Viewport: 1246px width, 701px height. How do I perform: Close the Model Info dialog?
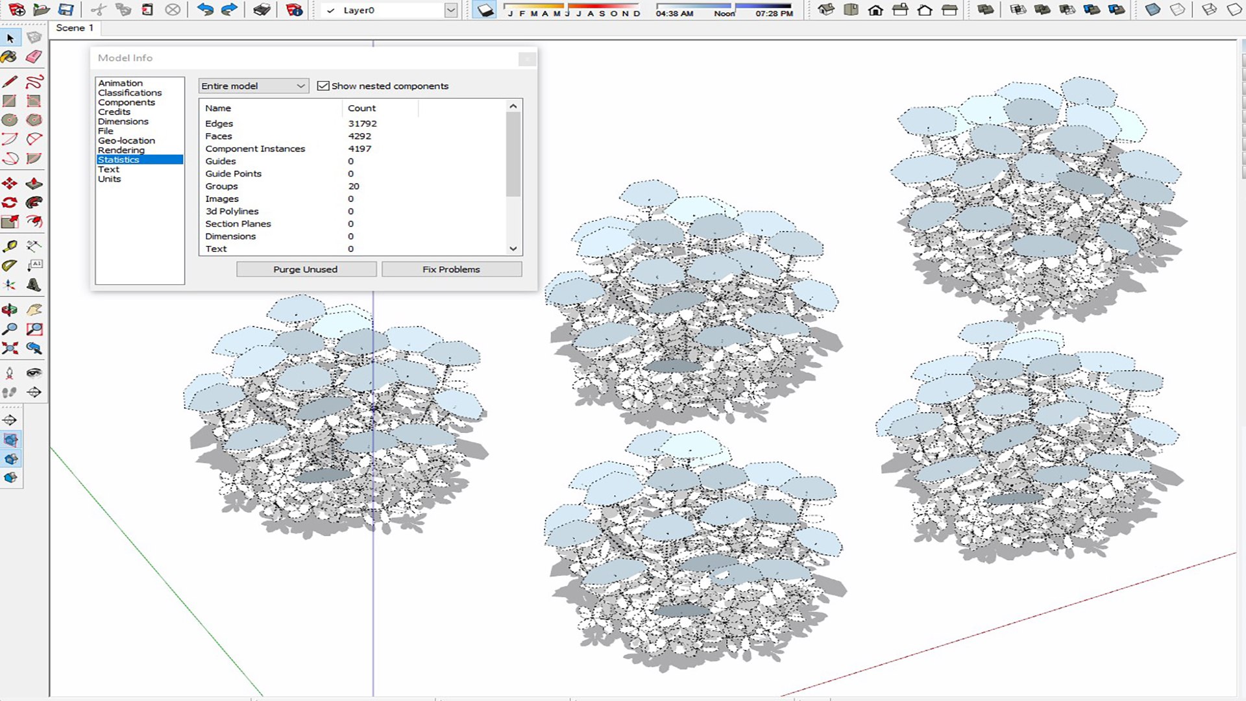(x=527, y=58)
